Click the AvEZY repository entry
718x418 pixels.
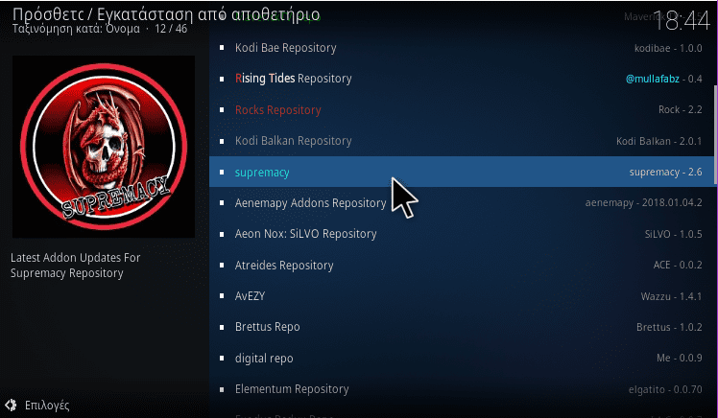pyautogui.click(x=462, y=296)
